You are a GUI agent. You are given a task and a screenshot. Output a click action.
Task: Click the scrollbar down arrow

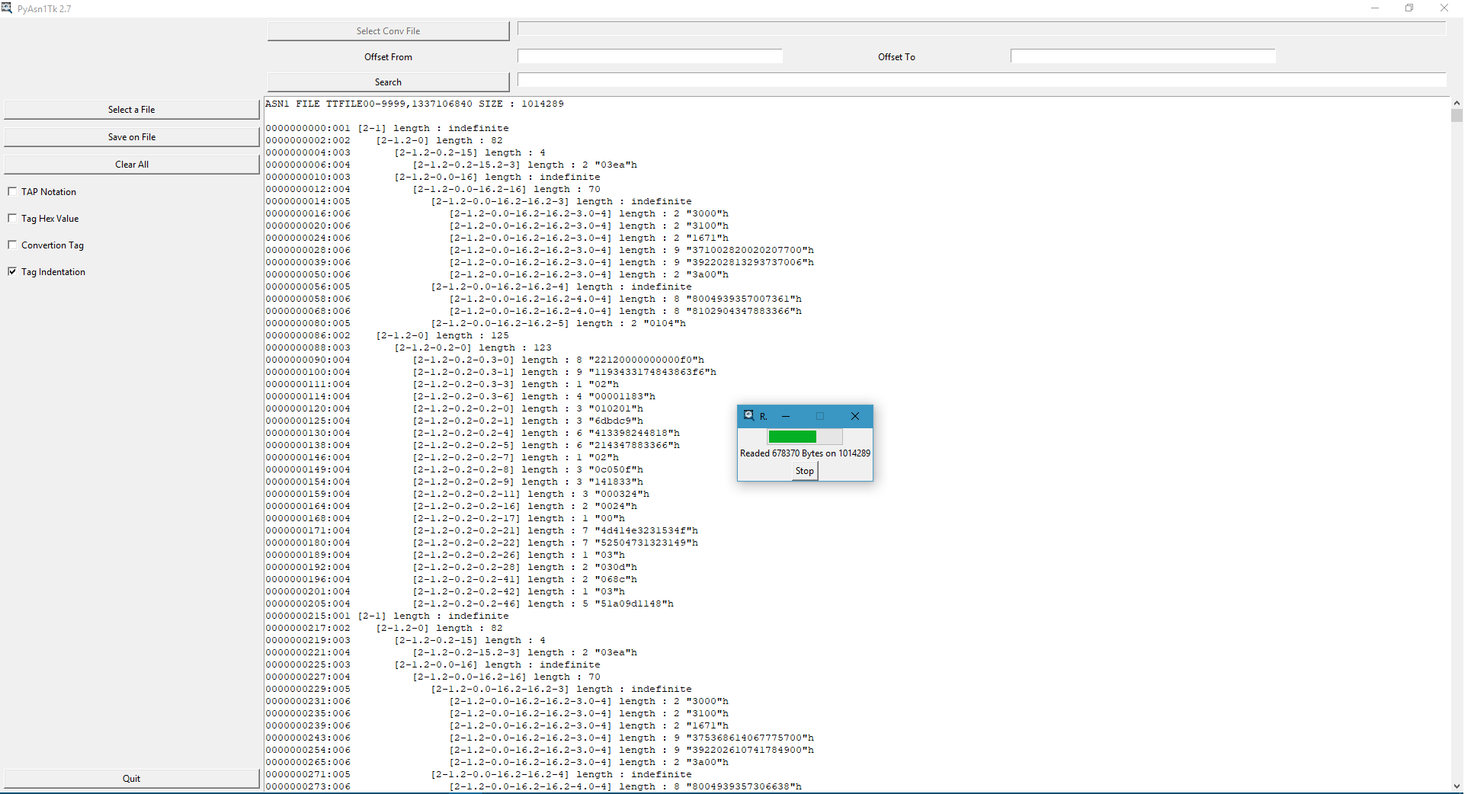[1457, 786]
